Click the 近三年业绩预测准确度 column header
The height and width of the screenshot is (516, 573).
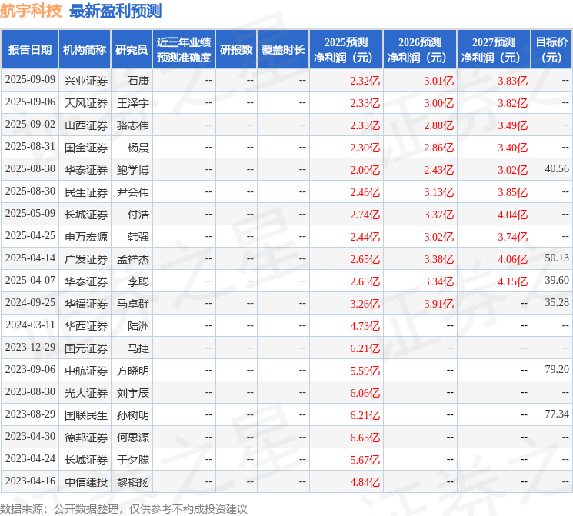click(x=184, y=50)
